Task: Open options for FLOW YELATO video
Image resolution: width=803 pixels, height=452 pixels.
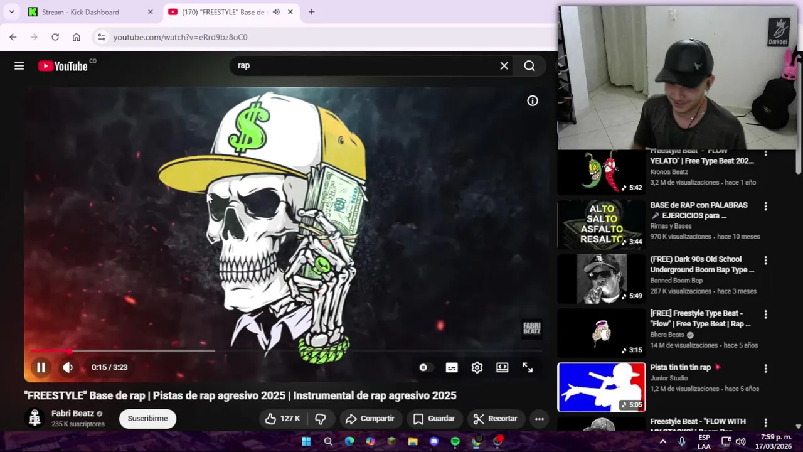Action: pyautogui.click(x=765, y=154)
